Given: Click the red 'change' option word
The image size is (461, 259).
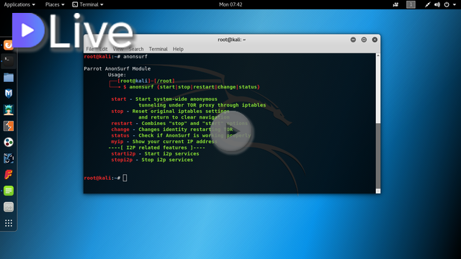Looking at the screenshot, I should click(120, 129).
